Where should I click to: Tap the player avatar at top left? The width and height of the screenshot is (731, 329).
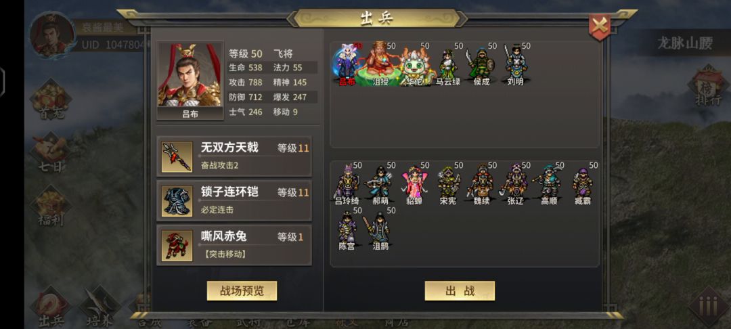pyautogui.click(x=52, y=35)
